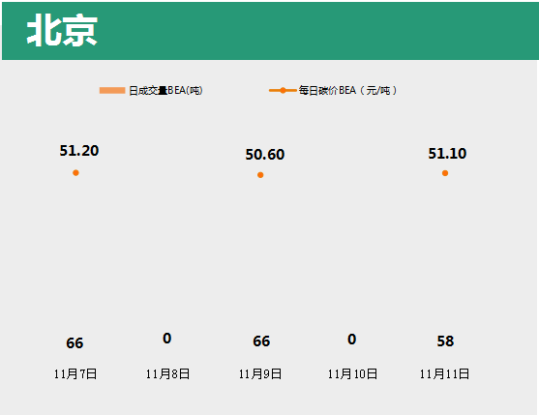Select the orange line-marker legend icon
The height and width of the screenshot is (415, 539).
[x=283, y=90]
